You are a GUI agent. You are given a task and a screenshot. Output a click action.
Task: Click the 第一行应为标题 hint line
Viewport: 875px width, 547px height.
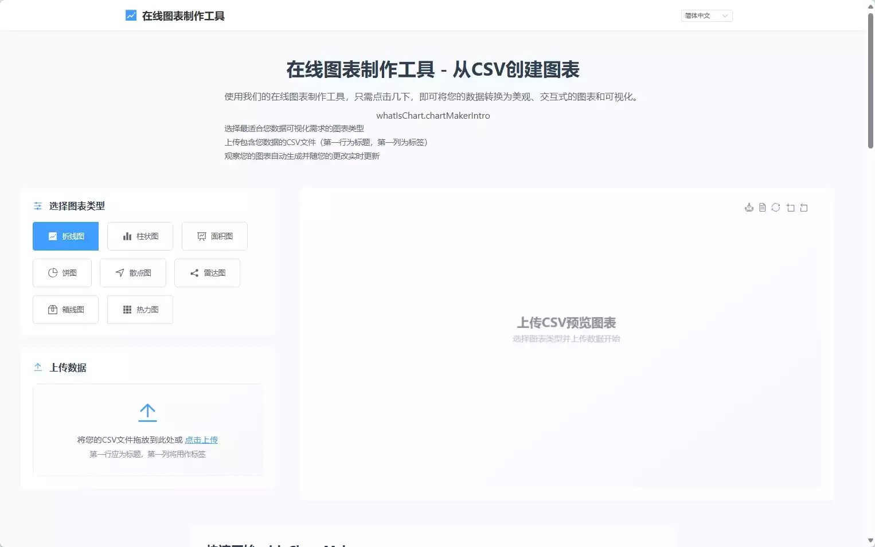point(147,454)
